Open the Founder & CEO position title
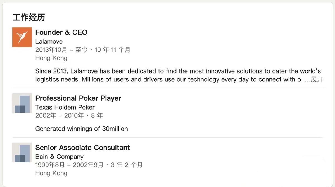This screenshot has width=335, height=187. point(61,32)
